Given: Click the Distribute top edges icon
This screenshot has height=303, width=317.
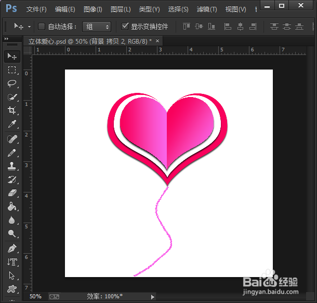Looking at the screenshot, I should [x=274, y=26].
